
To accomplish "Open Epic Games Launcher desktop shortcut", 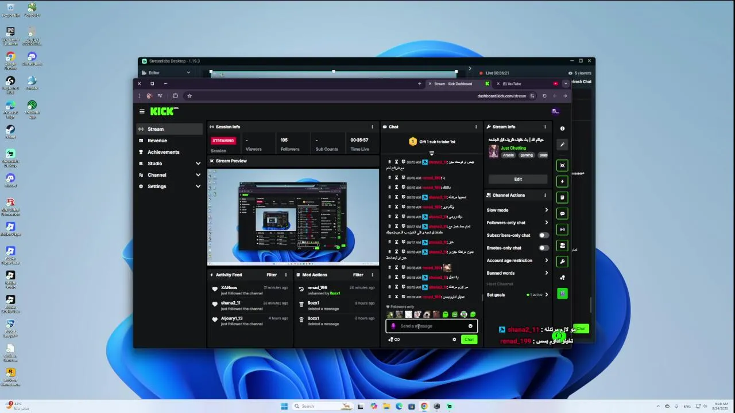I will 10,36.
